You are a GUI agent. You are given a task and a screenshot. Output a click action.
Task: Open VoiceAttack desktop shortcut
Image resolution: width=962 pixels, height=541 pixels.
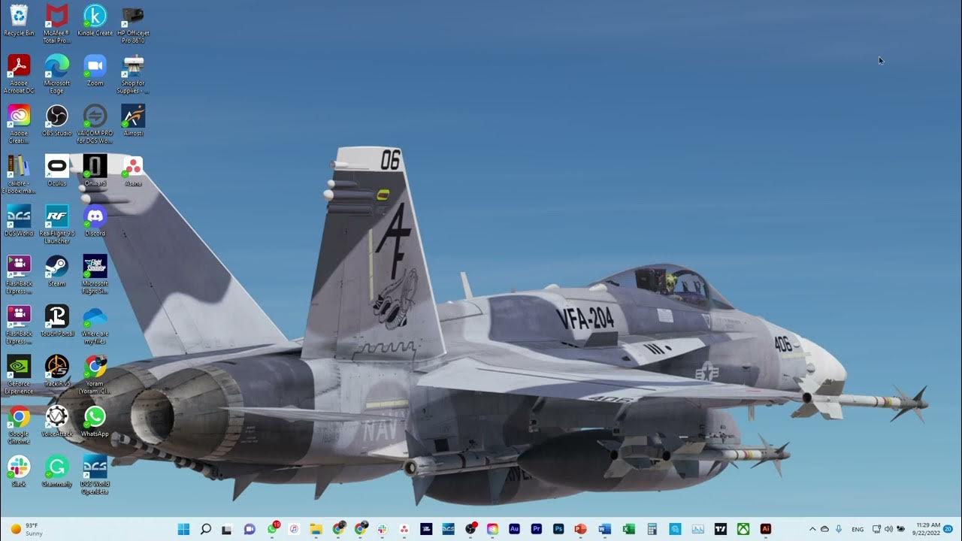(x=56, y=421)
